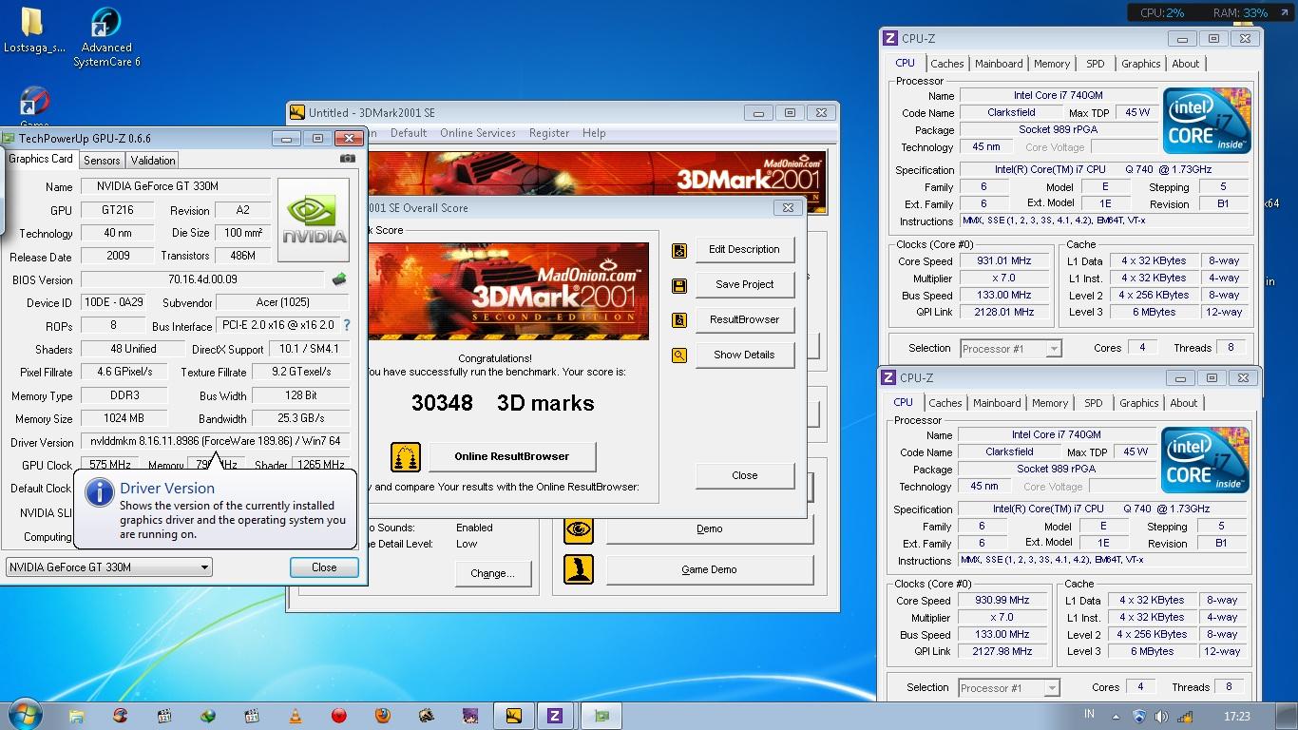The height and width of the screenshot is (730, 1298).
Task: Click the BIOS Version field 70.16.4d.00.09
Action: click(x=203, y=279)
